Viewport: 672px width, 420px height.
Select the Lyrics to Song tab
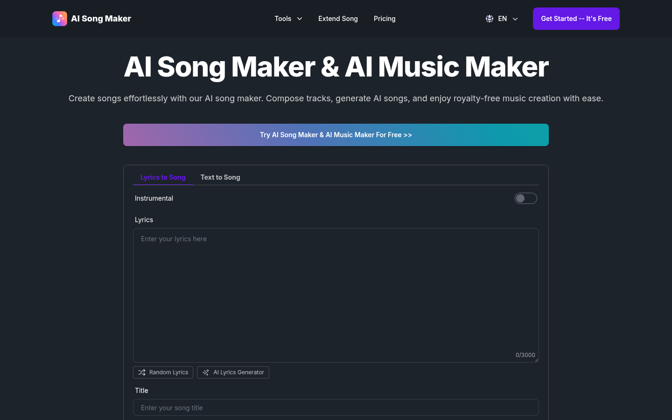click(x=163, y=177)
